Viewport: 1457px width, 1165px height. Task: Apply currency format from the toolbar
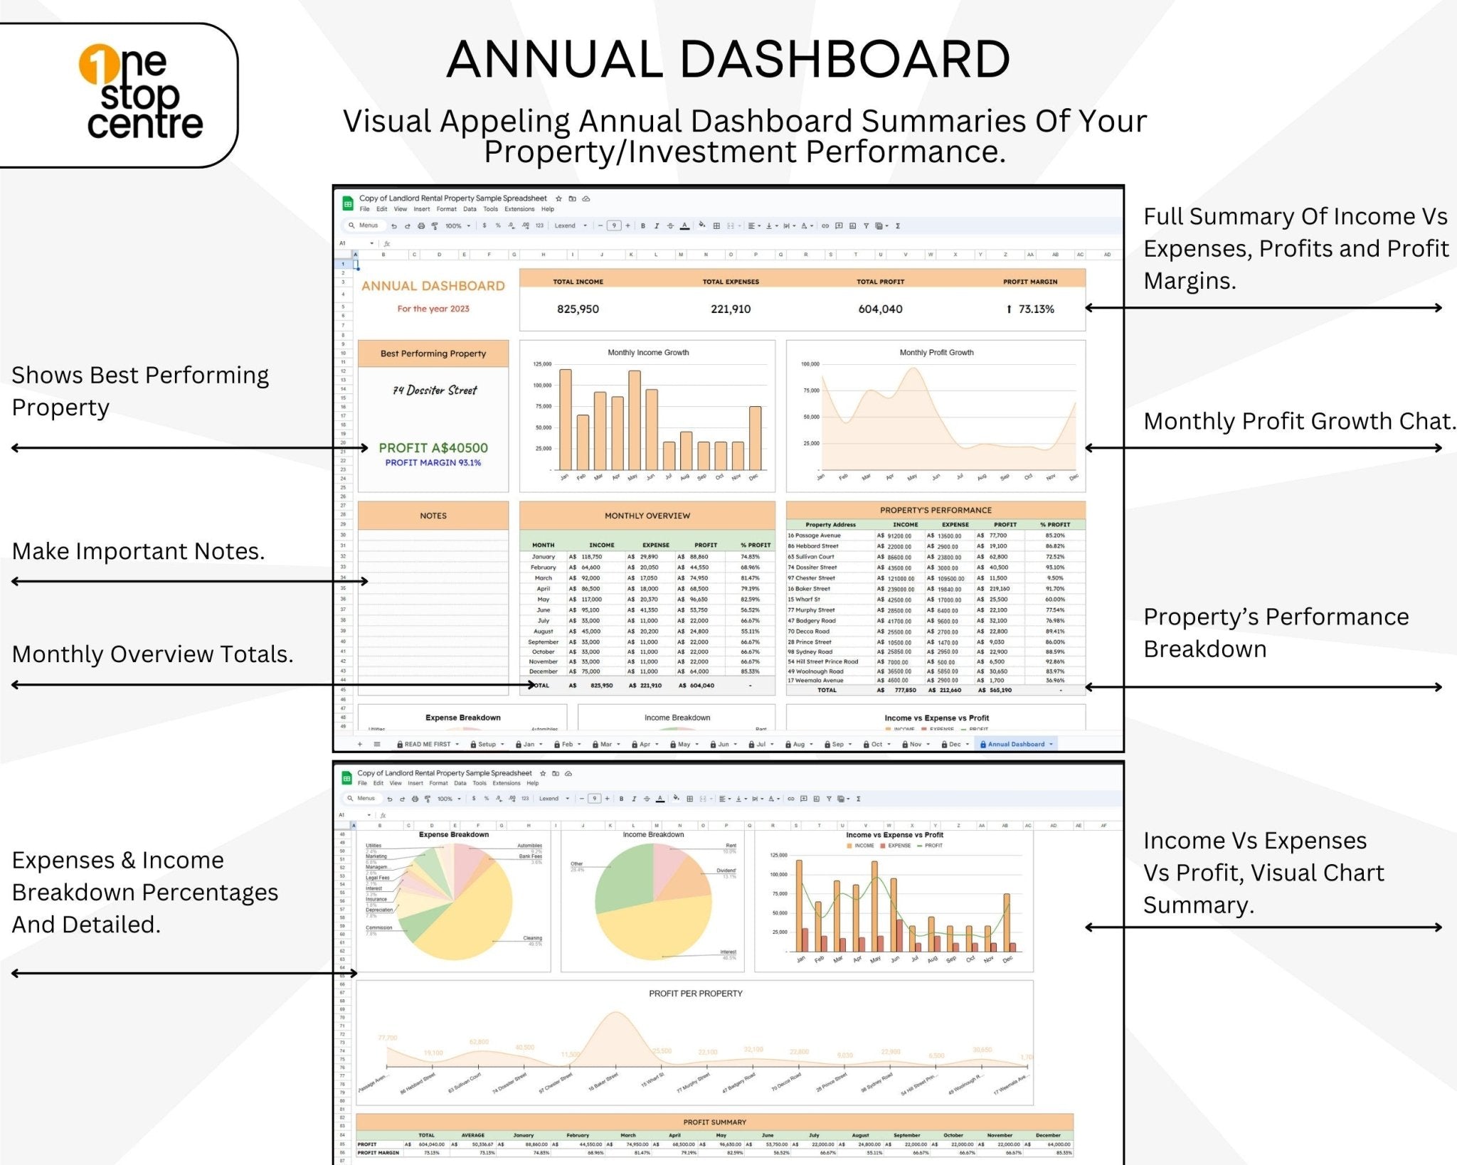(484, 226)
